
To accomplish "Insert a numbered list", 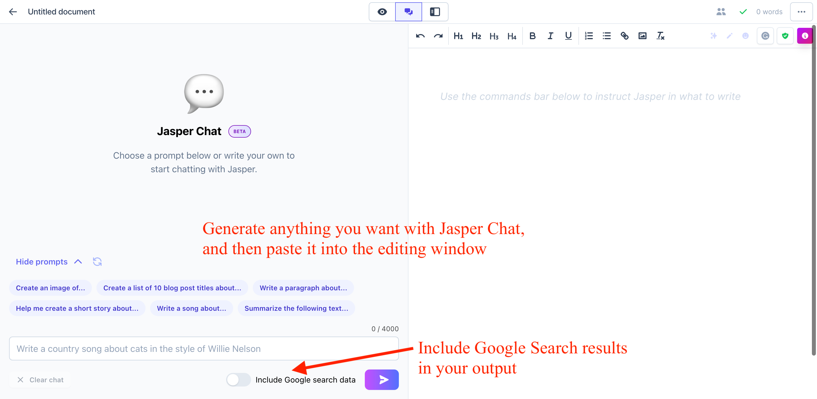I will [589, 36].
